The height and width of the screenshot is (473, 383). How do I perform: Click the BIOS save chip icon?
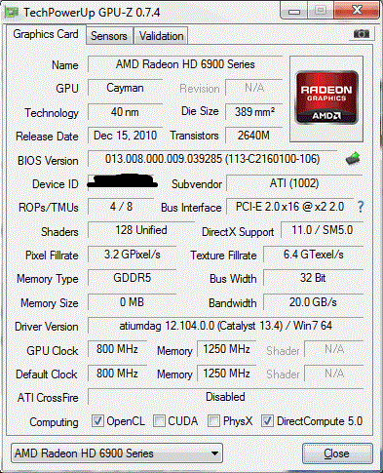353,158
